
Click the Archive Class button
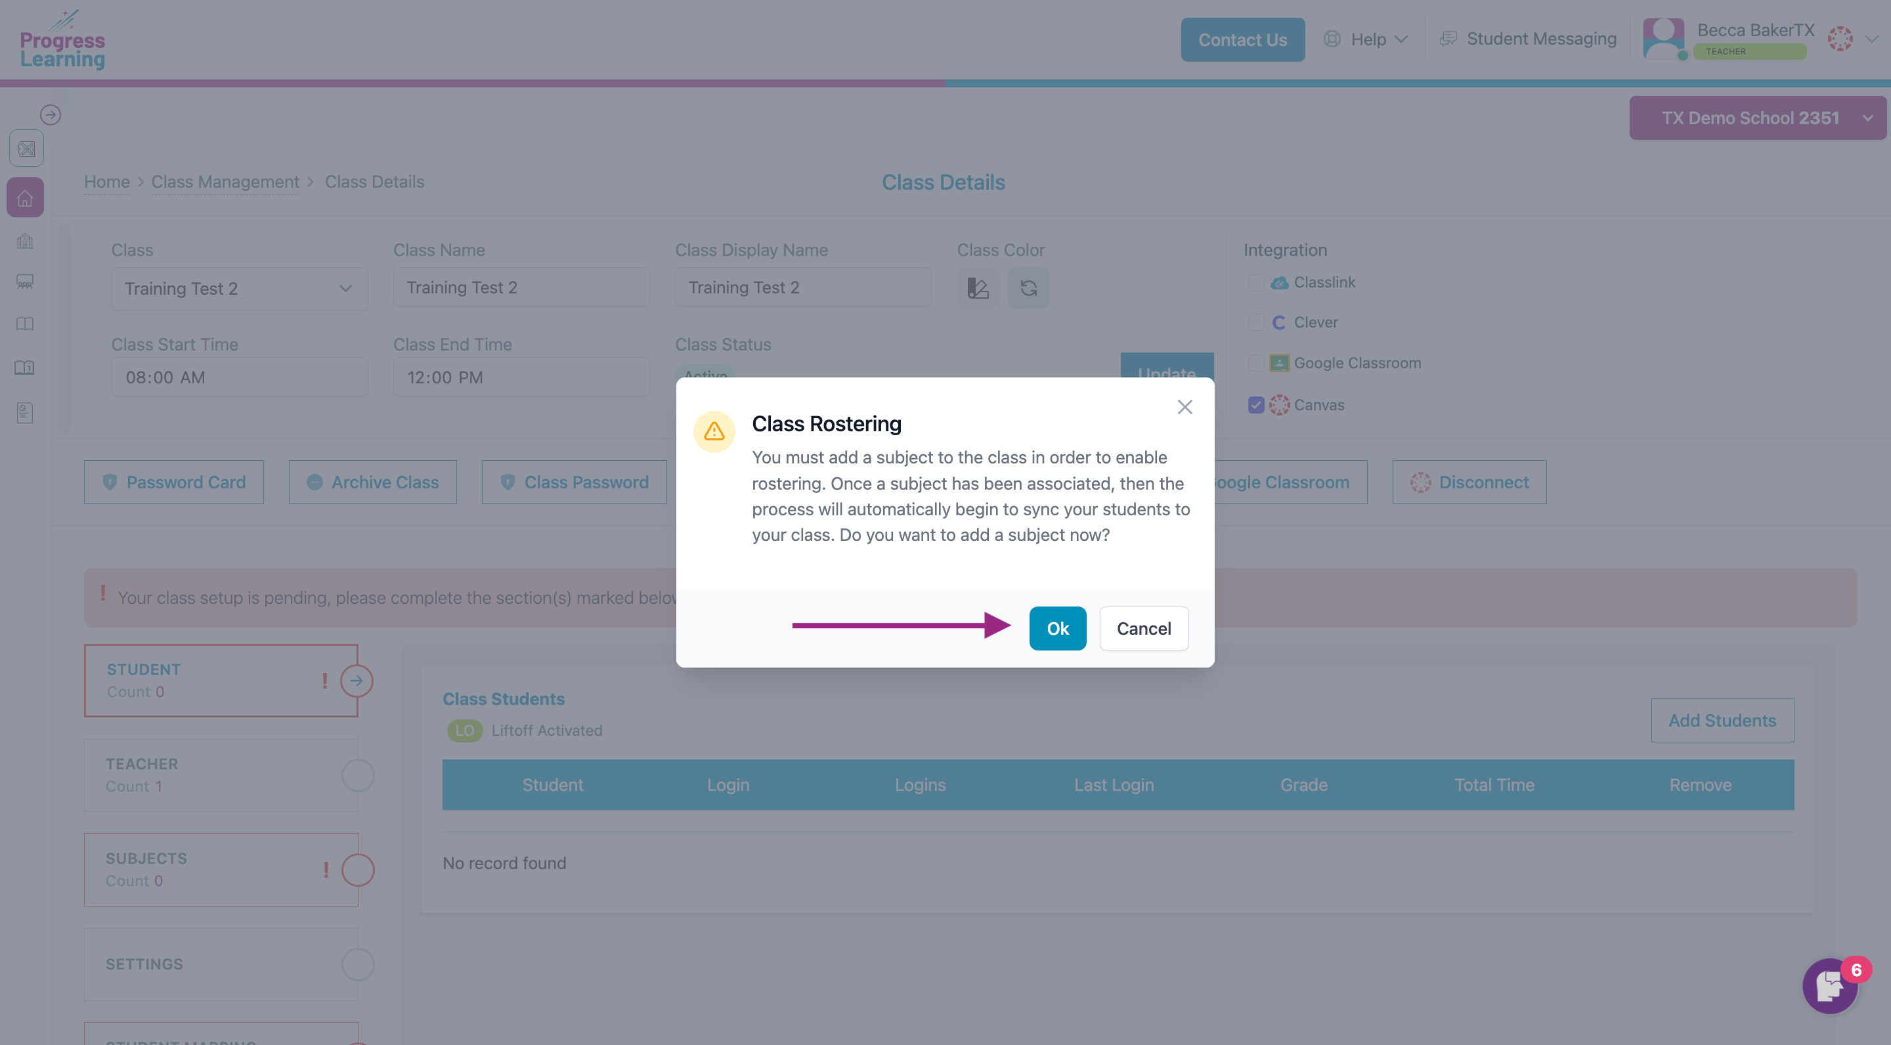[x=373, y=482]
